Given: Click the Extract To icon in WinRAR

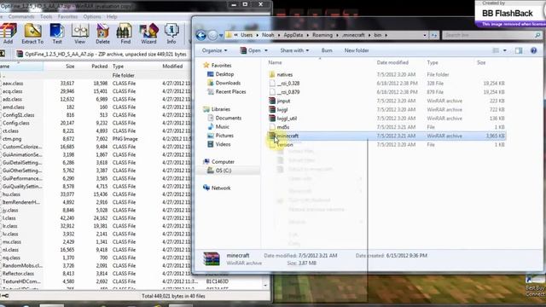Looking at the screenshot, I should tap(32, 34).
